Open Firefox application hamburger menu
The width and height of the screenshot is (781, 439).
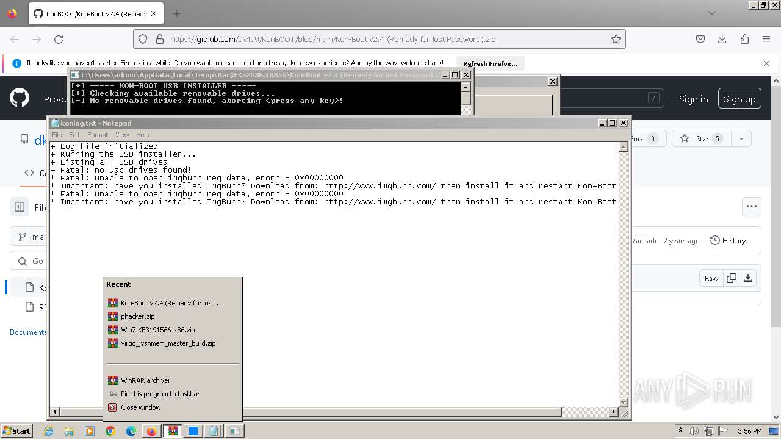[x=766, y=39]
